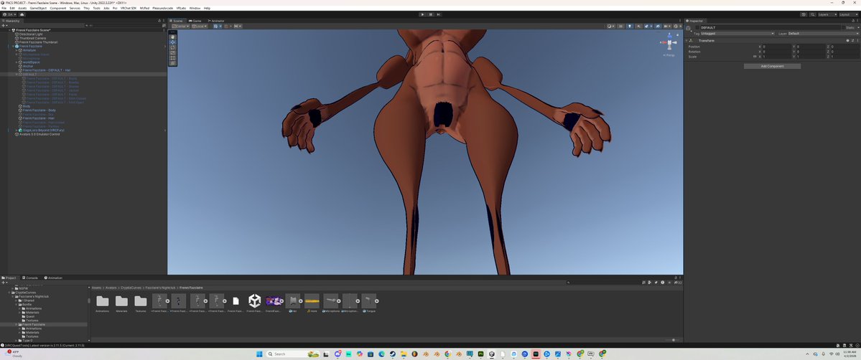The height and width of the screenshot is (360, 861).
Task: Open the scene camera settings dropdown
Action: click(x=667, y=27)
